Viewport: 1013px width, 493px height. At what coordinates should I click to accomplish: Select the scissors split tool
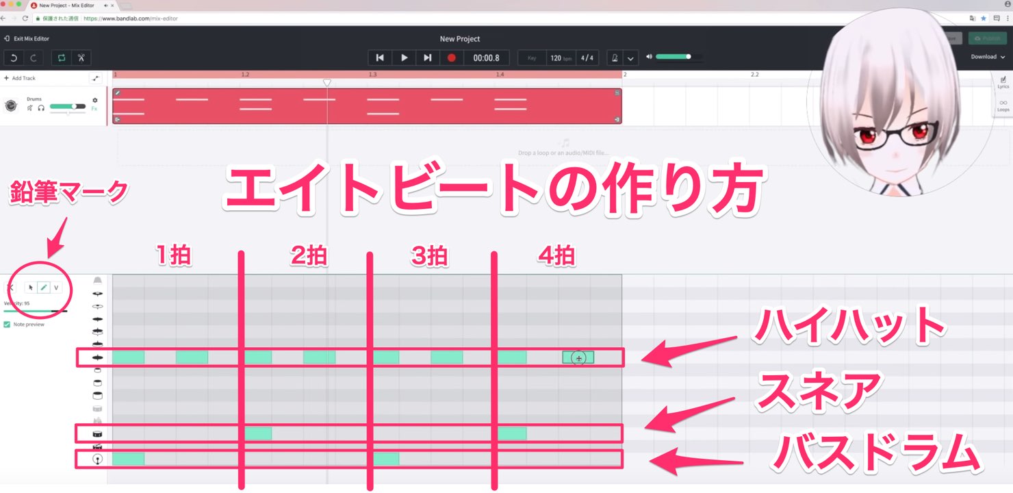point(81,58)
